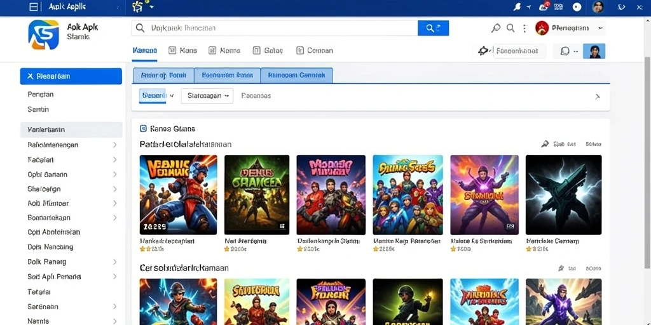This screenshot has width=651, height=325.
Task: Open the Gatay tab
Action: coord(268,51)
